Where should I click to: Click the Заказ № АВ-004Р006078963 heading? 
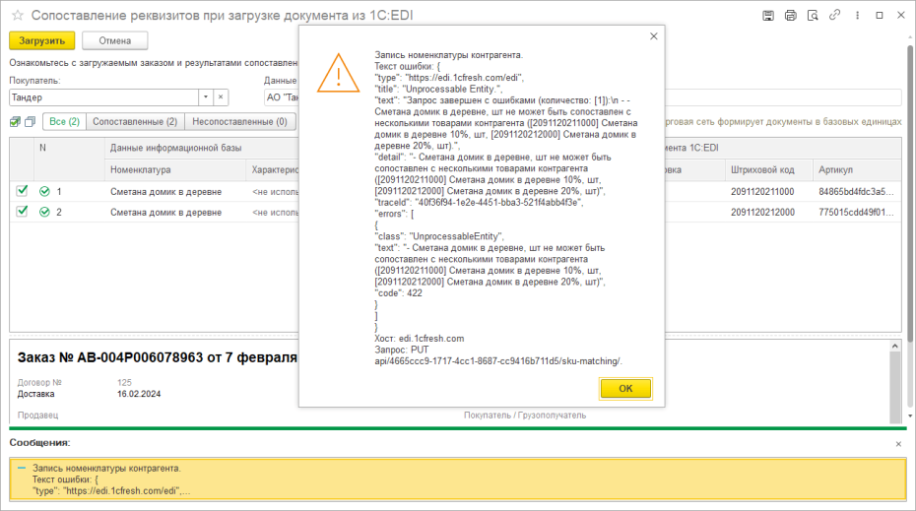point(157,357)
